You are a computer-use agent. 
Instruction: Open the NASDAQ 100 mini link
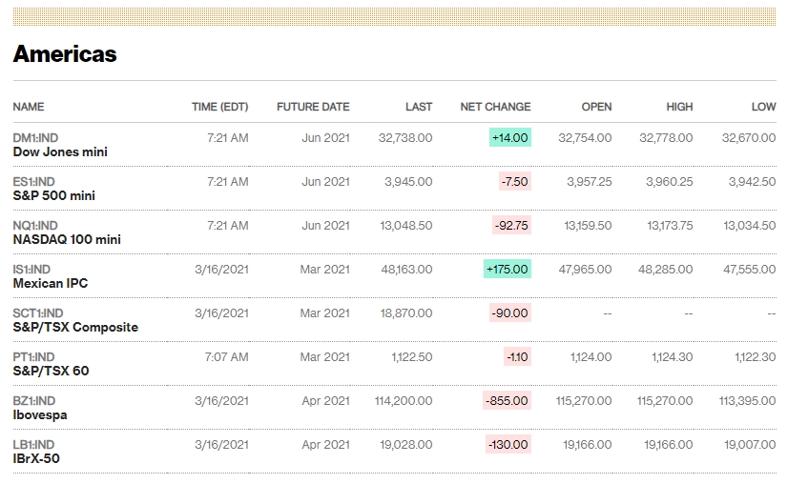pyautogui.click(x=67, y=240)
